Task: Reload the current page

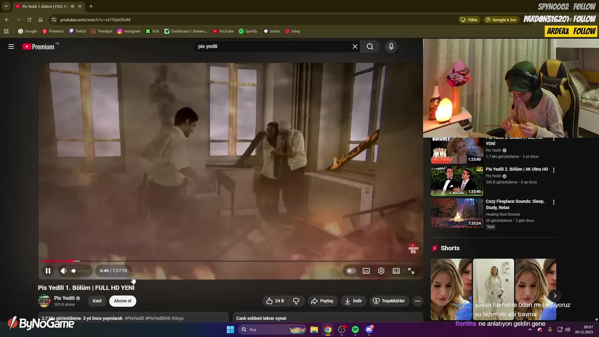Action: click(29, 20)
